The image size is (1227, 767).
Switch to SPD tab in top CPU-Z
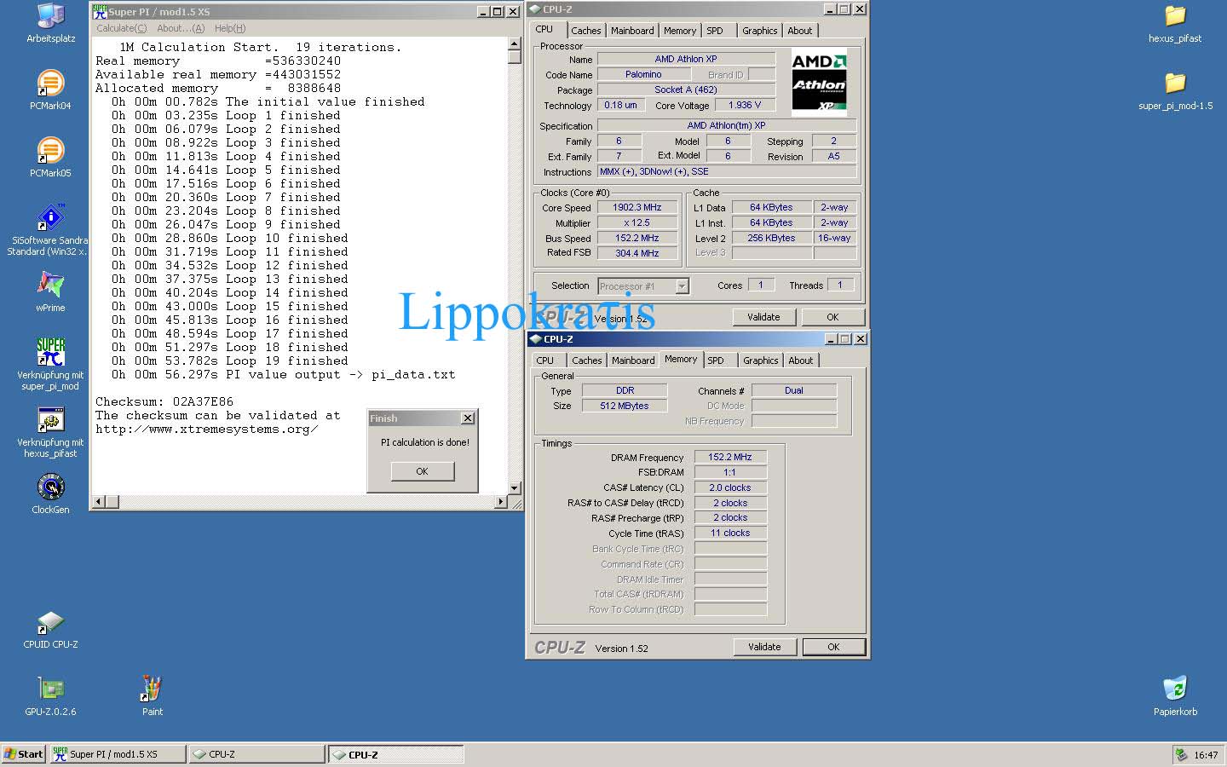point(715,31)
